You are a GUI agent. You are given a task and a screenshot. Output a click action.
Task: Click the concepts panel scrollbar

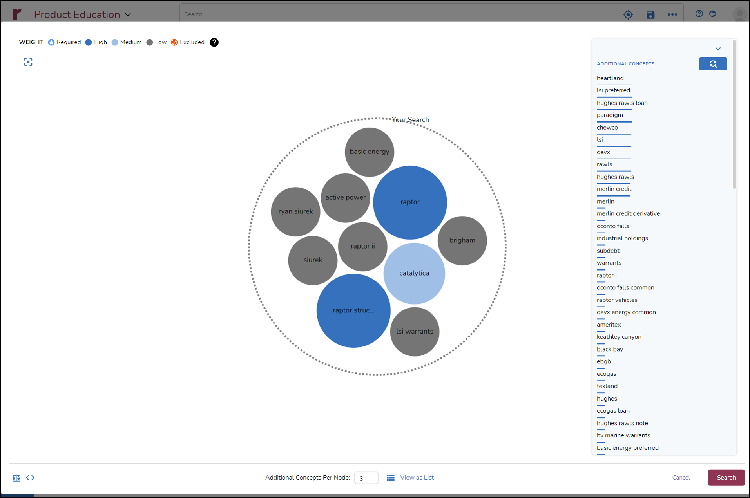(734, 114)
